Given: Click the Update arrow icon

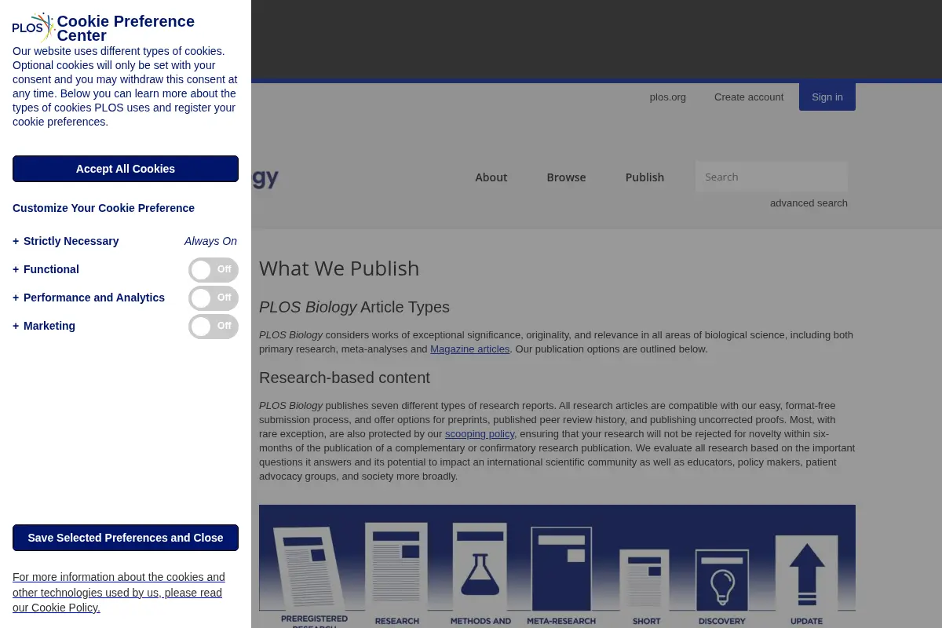Looking at the screenshot, I should [x=806, y=574].
